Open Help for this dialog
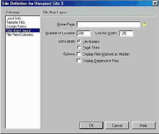This screenshot has height=134, width=159. click(144, 125)
